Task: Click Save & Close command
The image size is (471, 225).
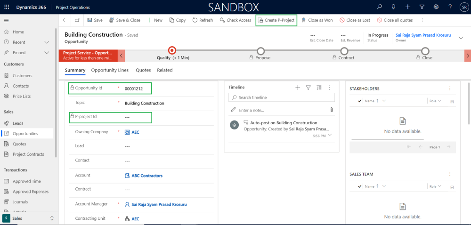Action: point(125,20)
